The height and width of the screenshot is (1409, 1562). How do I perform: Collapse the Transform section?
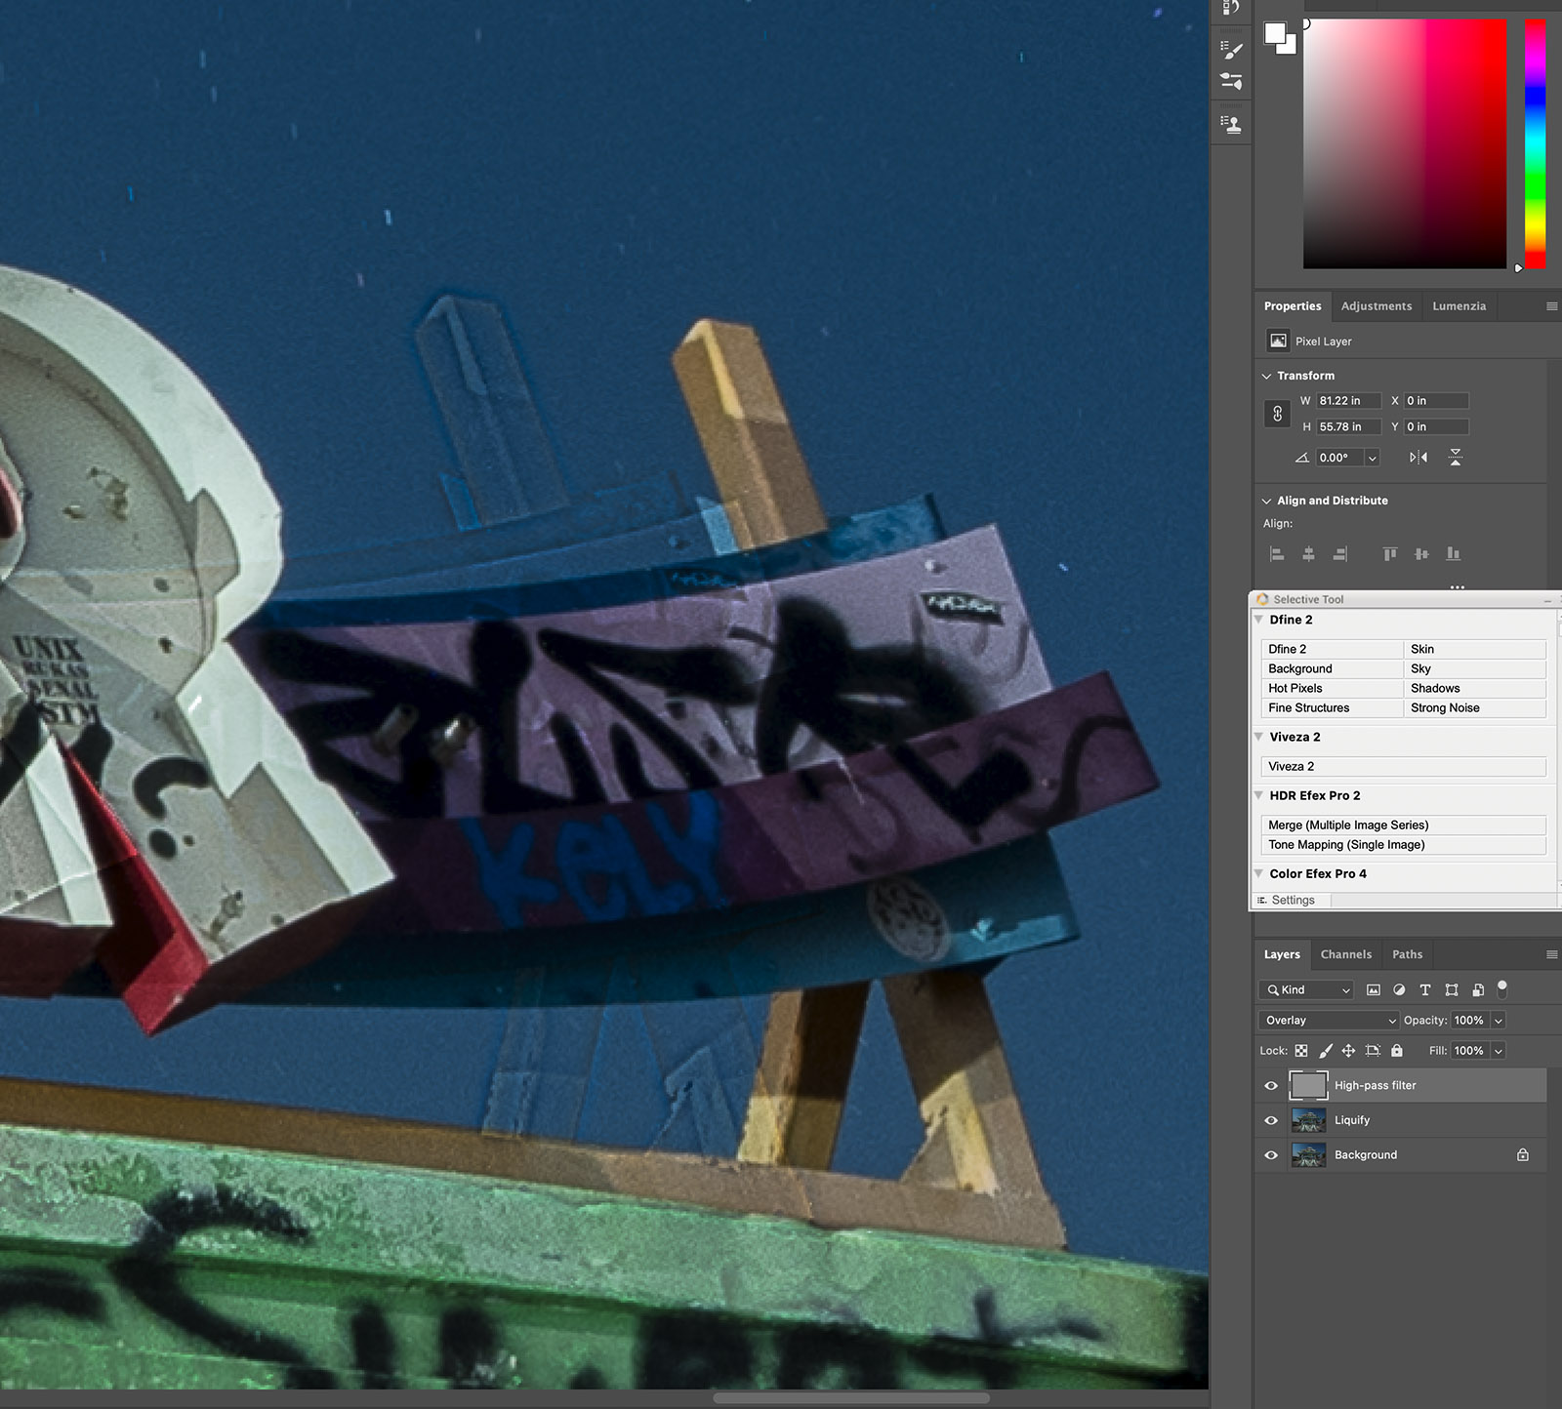(1267, 376)
